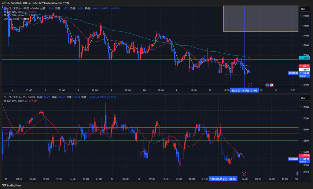
Task: Open the USD currency selector on upper chart
Action: (303, 9)
